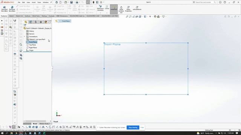The height and width of the screenshot is (135, 241).
Task: Select Material <not specified> in the tree
Action: pos(37,39)
